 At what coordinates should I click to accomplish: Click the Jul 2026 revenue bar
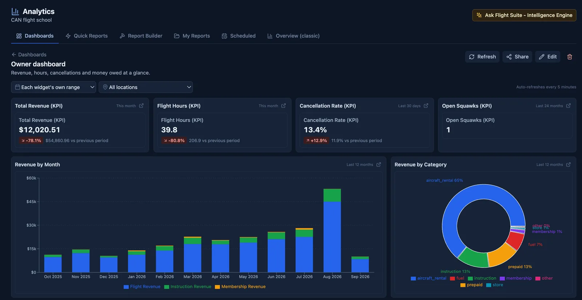(304, 250)
